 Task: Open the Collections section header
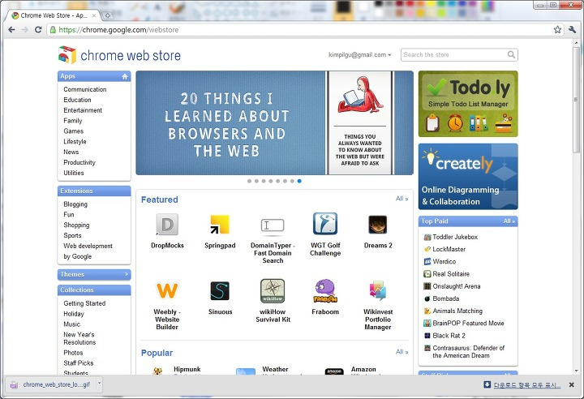(x=94, y=290)
